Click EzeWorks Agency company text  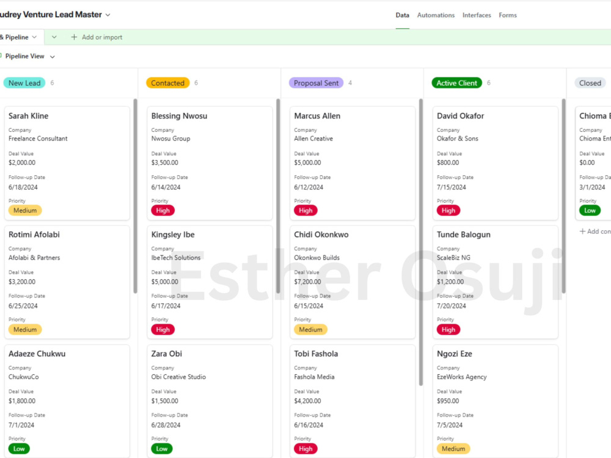point(462,377)
